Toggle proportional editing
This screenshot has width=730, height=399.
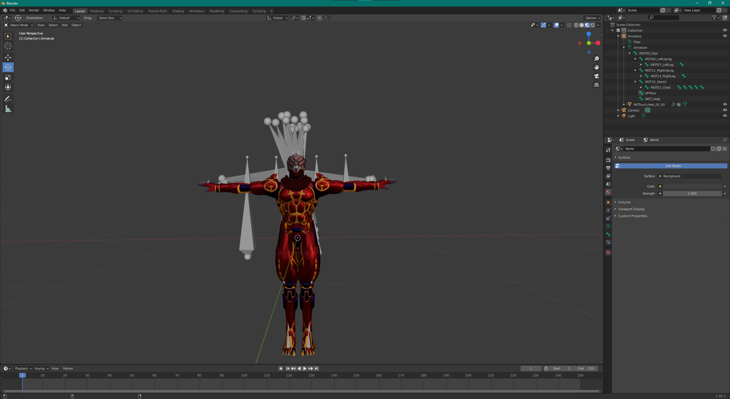[320, 18]
